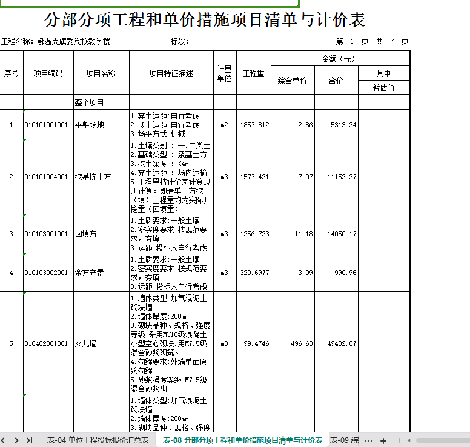Viewport: 470px width, 447px height.
Task: Select unit price cell 11.18
Action: click(x=293, y=234)
